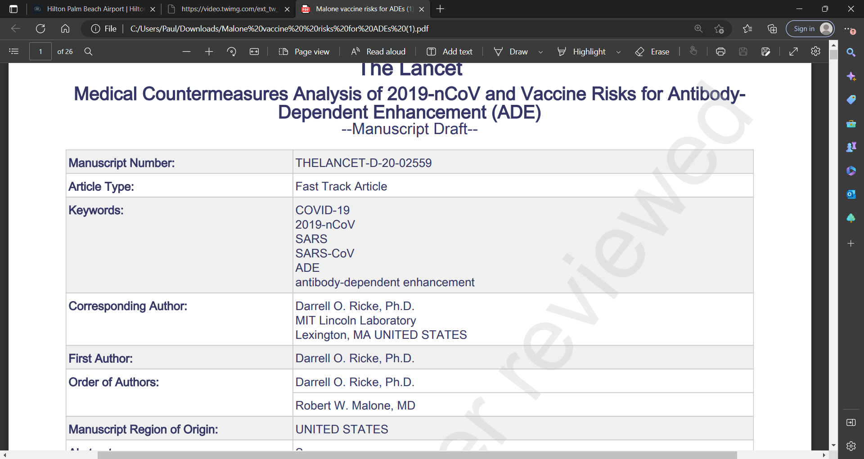
Task: Click the page number input field
Action: (40, 52)
